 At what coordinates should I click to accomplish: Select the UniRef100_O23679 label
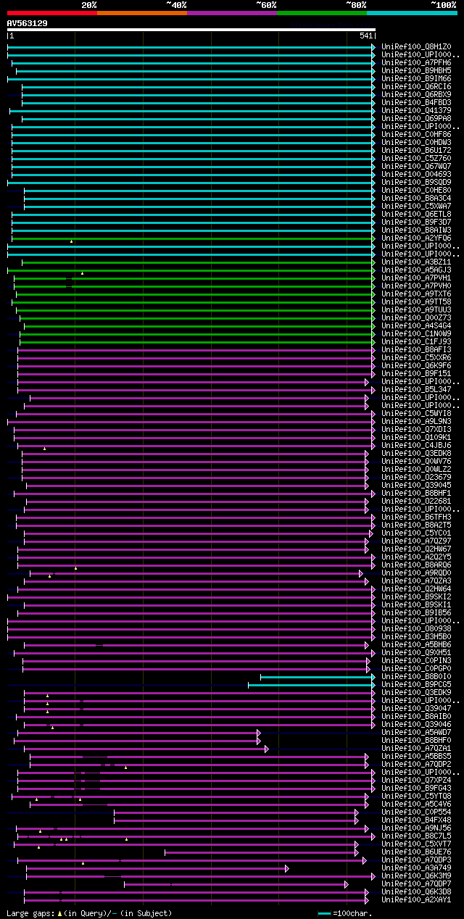tap(416, 478)
